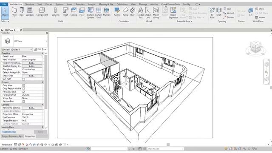Switch to the Structure ribbon tab
272x153 pixels.
(x=29, y=4)
